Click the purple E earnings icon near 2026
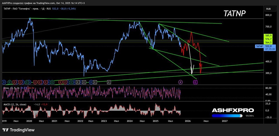This screenshot has width=279, height=136. 195,82
